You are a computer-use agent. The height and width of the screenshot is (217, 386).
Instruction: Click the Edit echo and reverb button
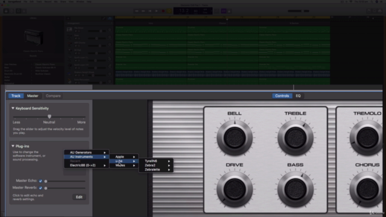tap(79, 197)
